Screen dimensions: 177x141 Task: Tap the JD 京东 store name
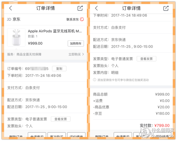[14, 19]
